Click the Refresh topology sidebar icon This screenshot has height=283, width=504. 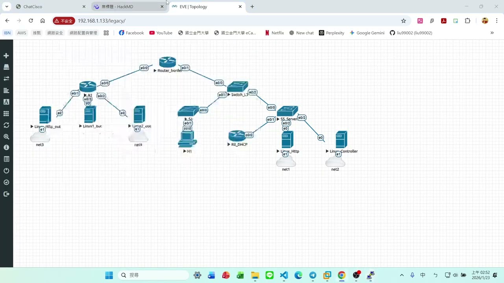[x=6, y=125]
